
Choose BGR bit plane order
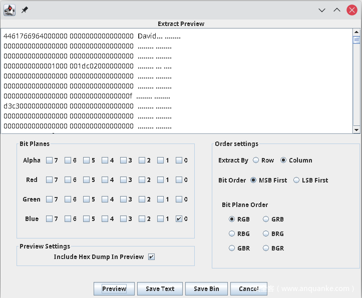266,248
